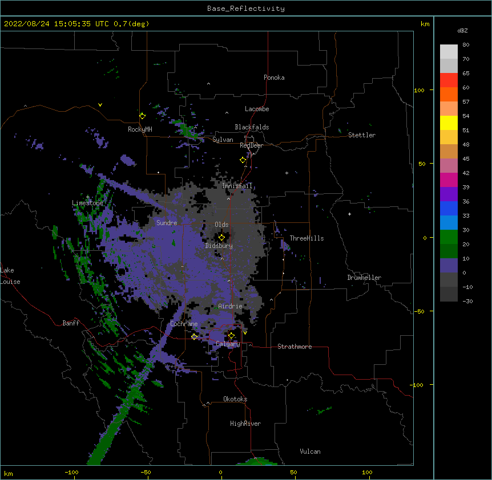Click the Airdrie city label
492x480 pixels.
pos(231,306)
